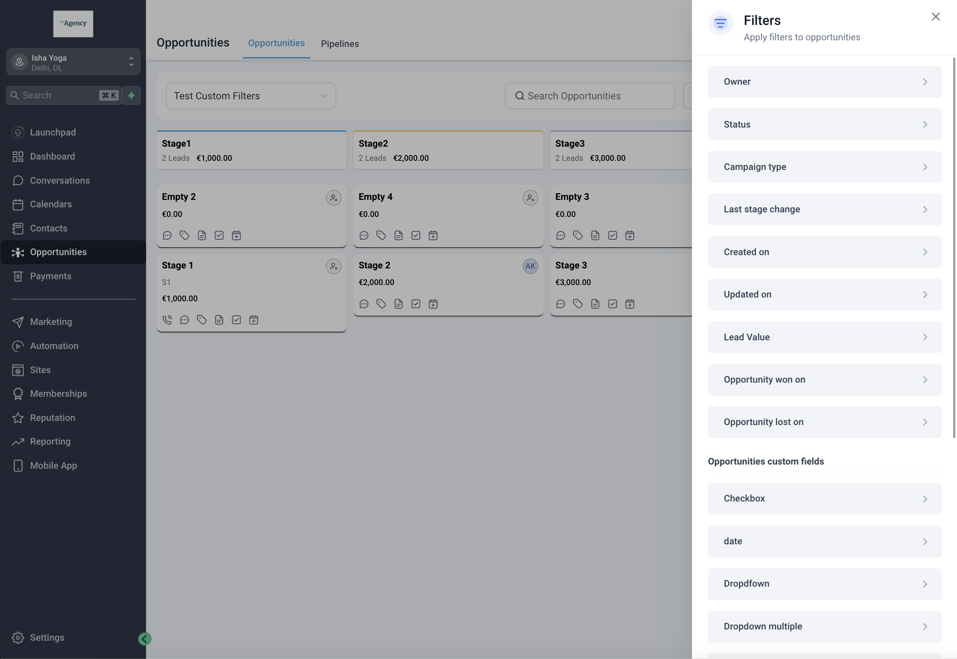Switch to the Pipelines tab
The height and width of the screenshot is (659, 957).
[340, 44]
